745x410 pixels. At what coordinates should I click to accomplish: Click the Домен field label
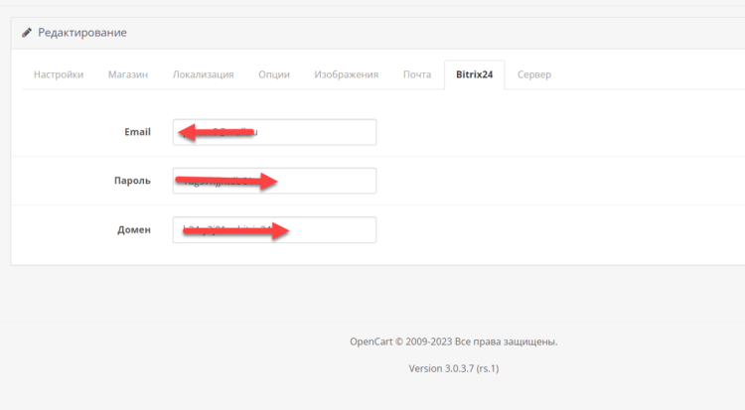pyautogui.click(x=134, y=229)
